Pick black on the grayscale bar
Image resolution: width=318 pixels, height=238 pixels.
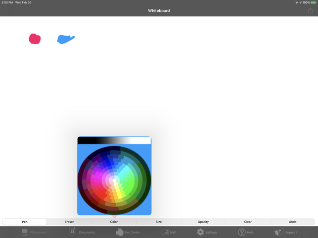pos(85,140)
